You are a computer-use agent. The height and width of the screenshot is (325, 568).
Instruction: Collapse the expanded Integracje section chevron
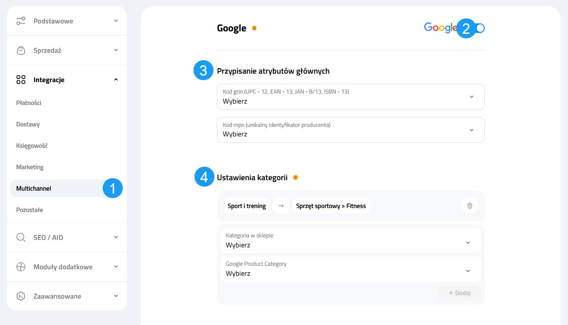coord(115,79)
